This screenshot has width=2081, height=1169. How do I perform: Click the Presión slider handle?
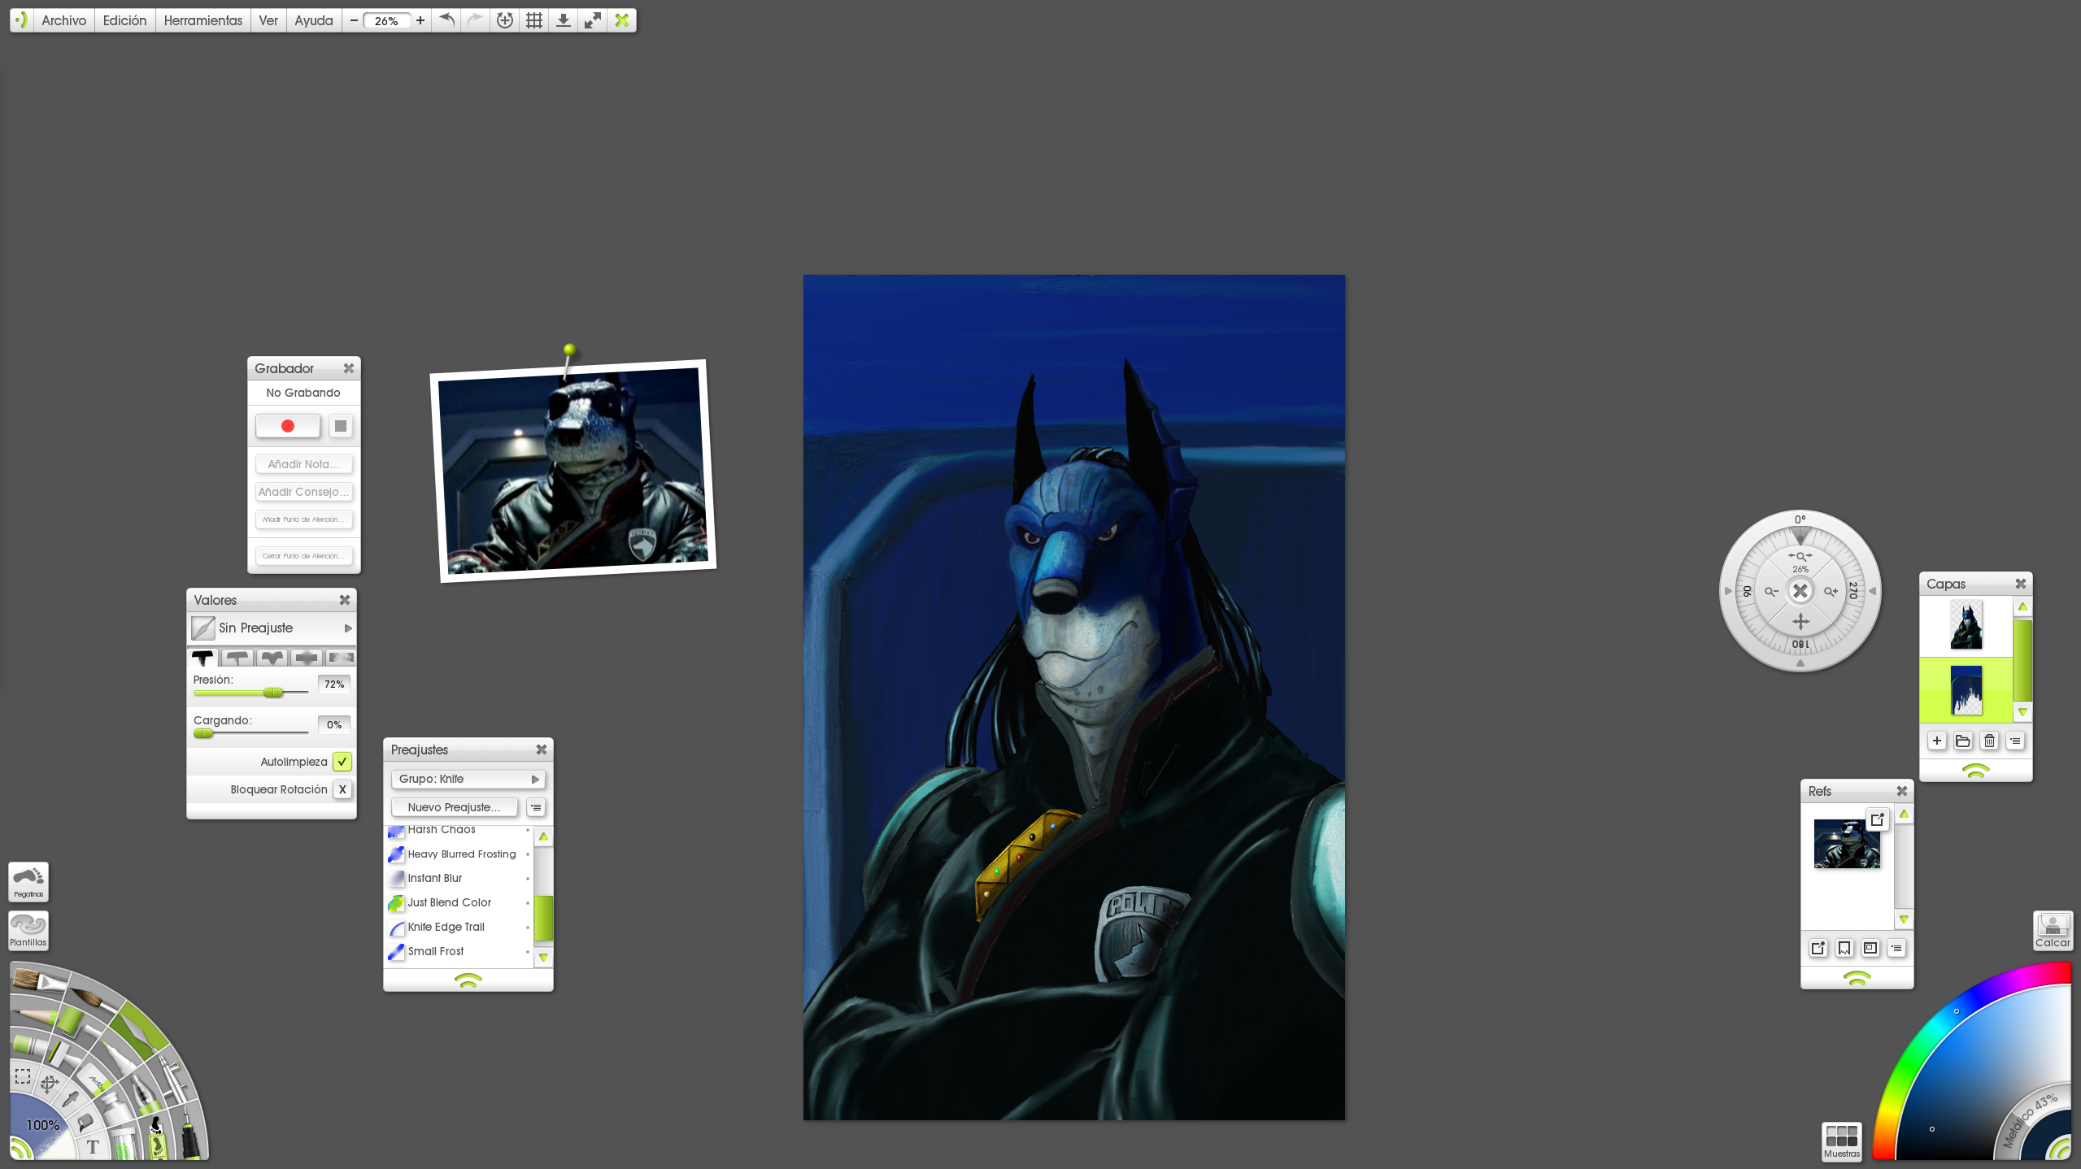(273, 693)
